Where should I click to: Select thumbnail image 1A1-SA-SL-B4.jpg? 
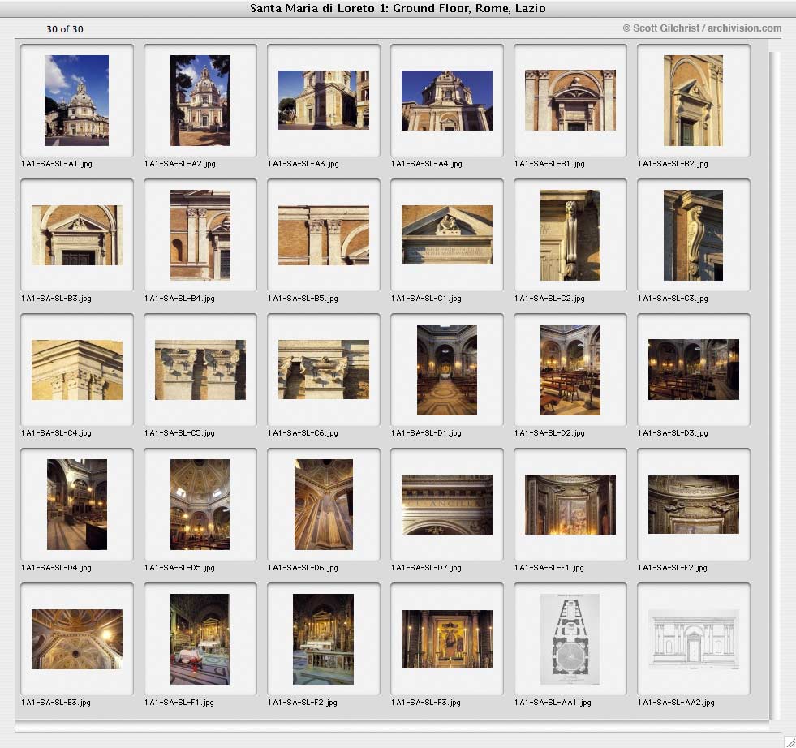(x=200, y=235)
